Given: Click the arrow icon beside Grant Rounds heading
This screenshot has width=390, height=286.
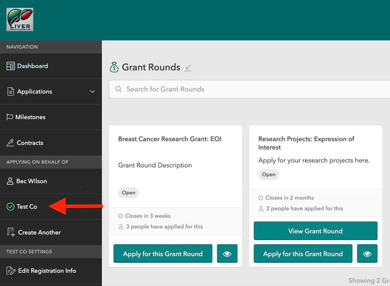Looking at the screenshot, I should coord(188,68).
